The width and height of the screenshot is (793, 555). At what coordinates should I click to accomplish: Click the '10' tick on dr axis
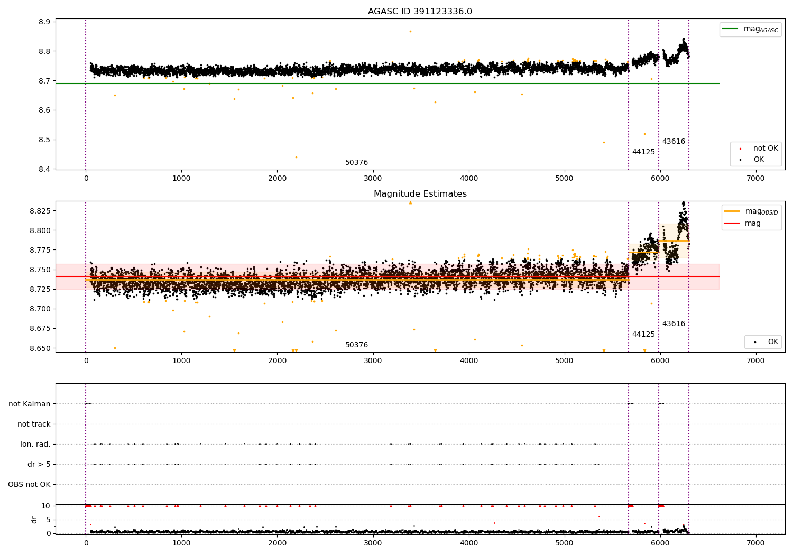[46, 506]
